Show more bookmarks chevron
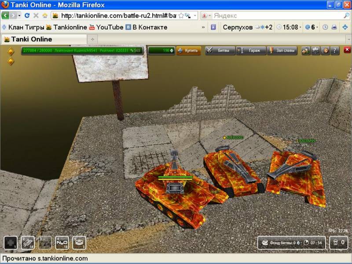Viewport: 352px width, 264px height. click(203, 27)
